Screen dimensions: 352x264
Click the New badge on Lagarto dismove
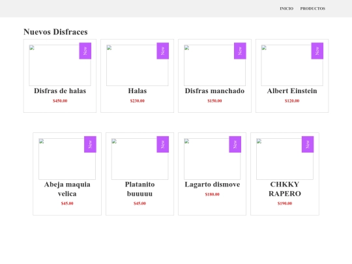point(235,144)
